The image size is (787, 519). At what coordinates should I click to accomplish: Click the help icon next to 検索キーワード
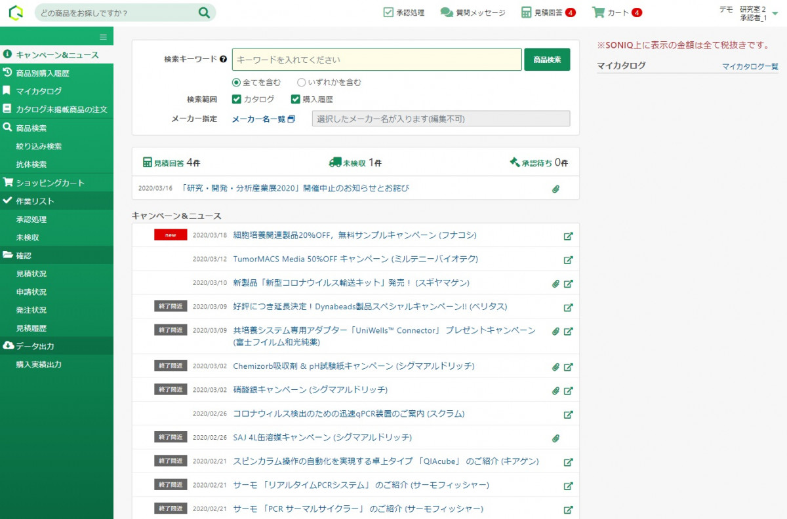pyautogui.click(x=224, y=59)
